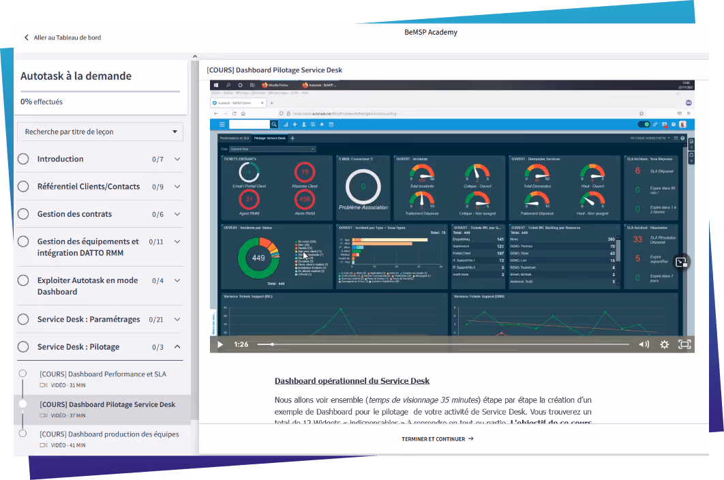
Task: Click Autotask search magnifier icon
Action: (x=274, y=124)
